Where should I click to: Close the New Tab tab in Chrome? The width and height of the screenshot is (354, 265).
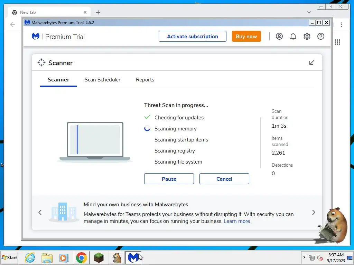click(85, 12)
